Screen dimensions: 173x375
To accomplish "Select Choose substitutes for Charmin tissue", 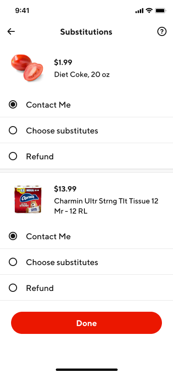I will [x=87, y=262].
